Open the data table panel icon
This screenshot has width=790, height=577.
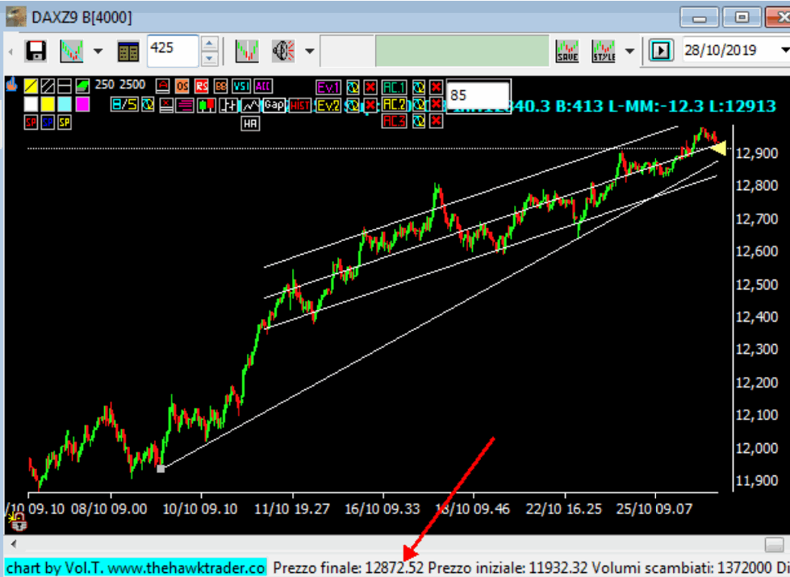pos(128,52)
